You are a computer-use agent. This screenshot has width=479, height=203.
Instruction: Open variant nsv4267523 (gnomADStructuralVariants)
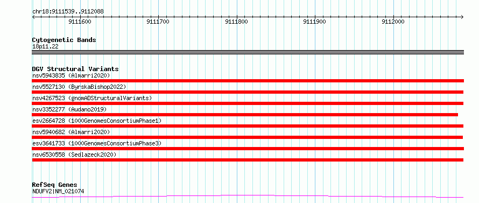92,98
